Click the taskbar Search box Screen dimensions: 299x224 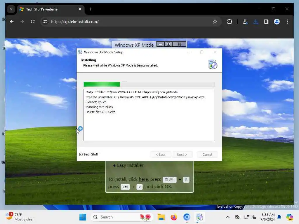click(122, 217)
